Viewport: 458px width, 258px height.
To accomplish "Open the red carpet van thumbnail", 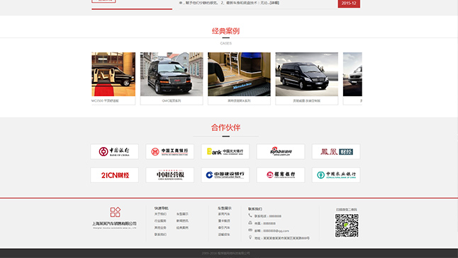I will point(113,74).
